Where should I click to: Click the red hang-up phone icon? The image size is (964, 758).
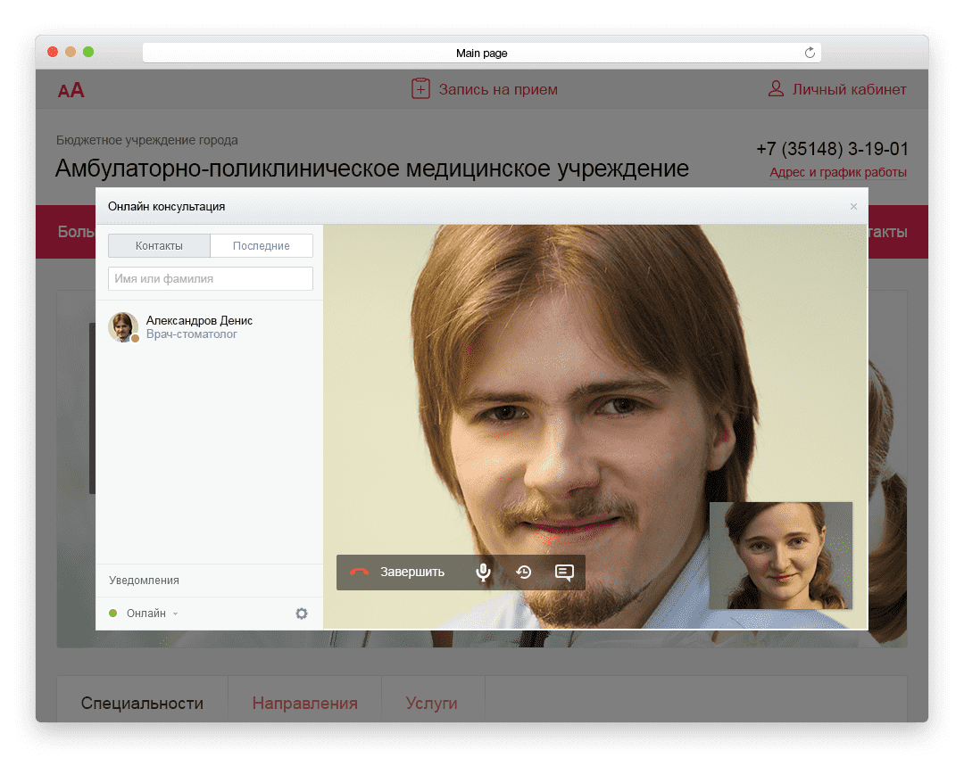click(x=359, y=572)
